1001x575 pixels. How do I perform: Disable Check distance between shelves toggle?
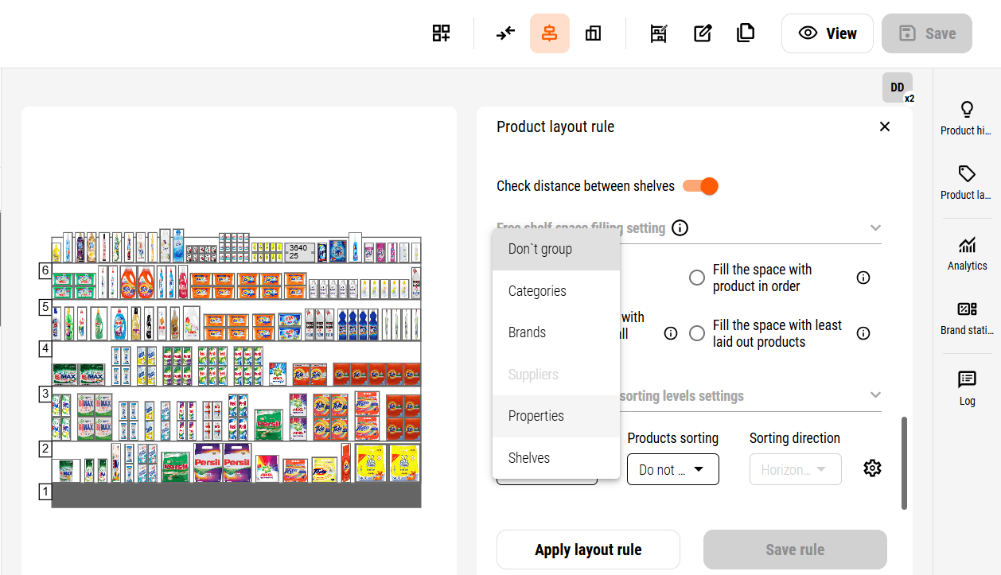[701, 185]
